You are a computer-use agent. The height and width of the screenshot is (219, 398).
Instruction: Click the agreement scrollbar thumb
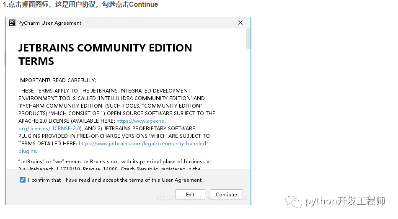tap(248, 39)
